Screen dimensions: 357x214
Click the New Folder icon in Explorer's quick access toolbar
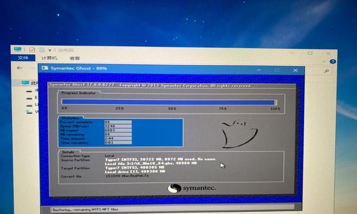point(42,50)
